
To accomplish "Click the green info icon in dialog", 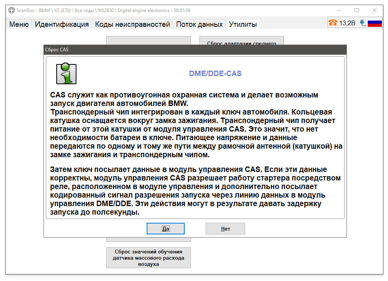I will pyautogui.click(x=66, y=73).
